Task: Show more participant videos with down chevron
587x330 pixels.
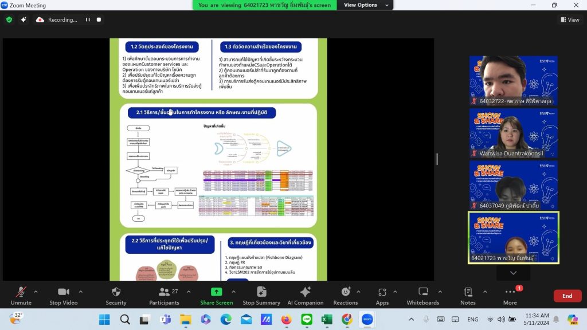Action: point(513,273)
